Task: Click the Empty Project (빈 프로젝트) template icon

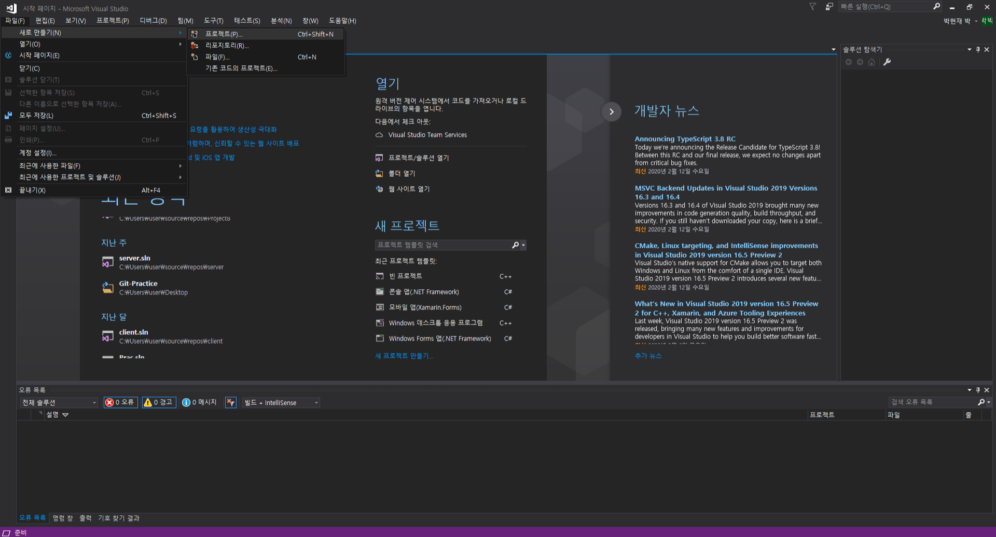Action: pyautogui.click(x=380, y=276)
